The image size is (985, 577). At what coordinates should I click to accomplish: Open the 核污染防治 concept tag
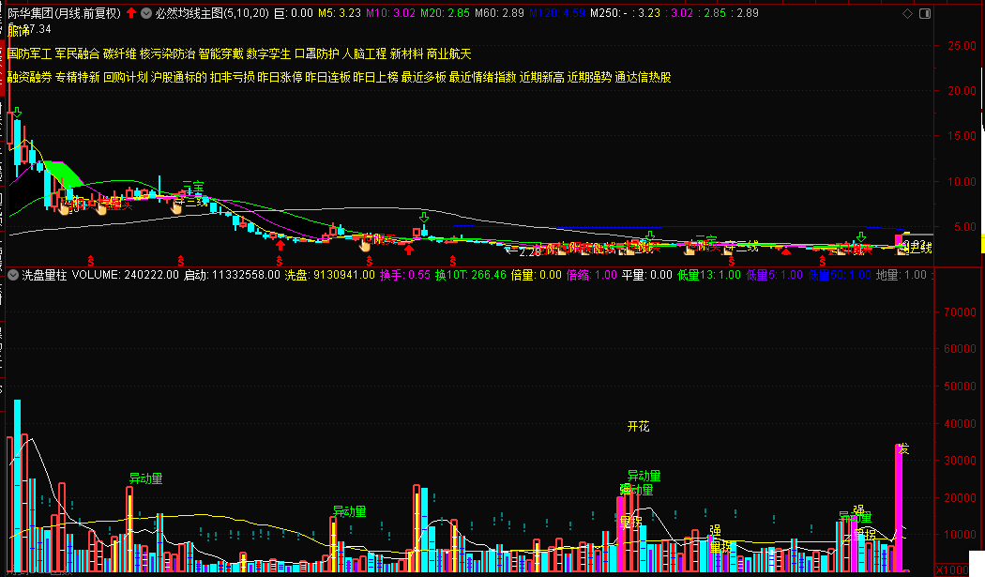pos(168,54)
